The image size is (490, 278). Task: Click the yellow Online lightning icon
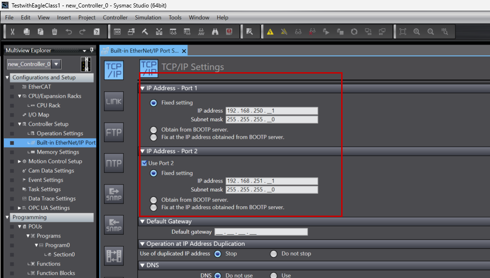pyautogui.click(x=270, y=32)
